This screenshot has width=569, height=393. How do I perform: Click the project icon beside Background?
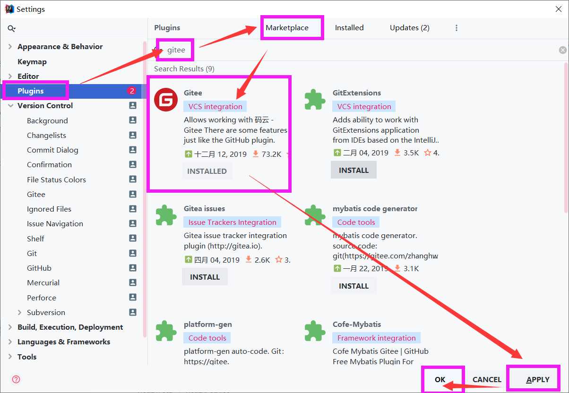pos(133,120)
